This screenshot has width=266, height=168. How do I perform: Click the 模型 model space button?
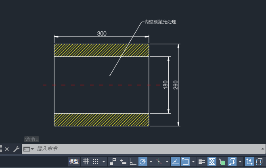(74, 162)
